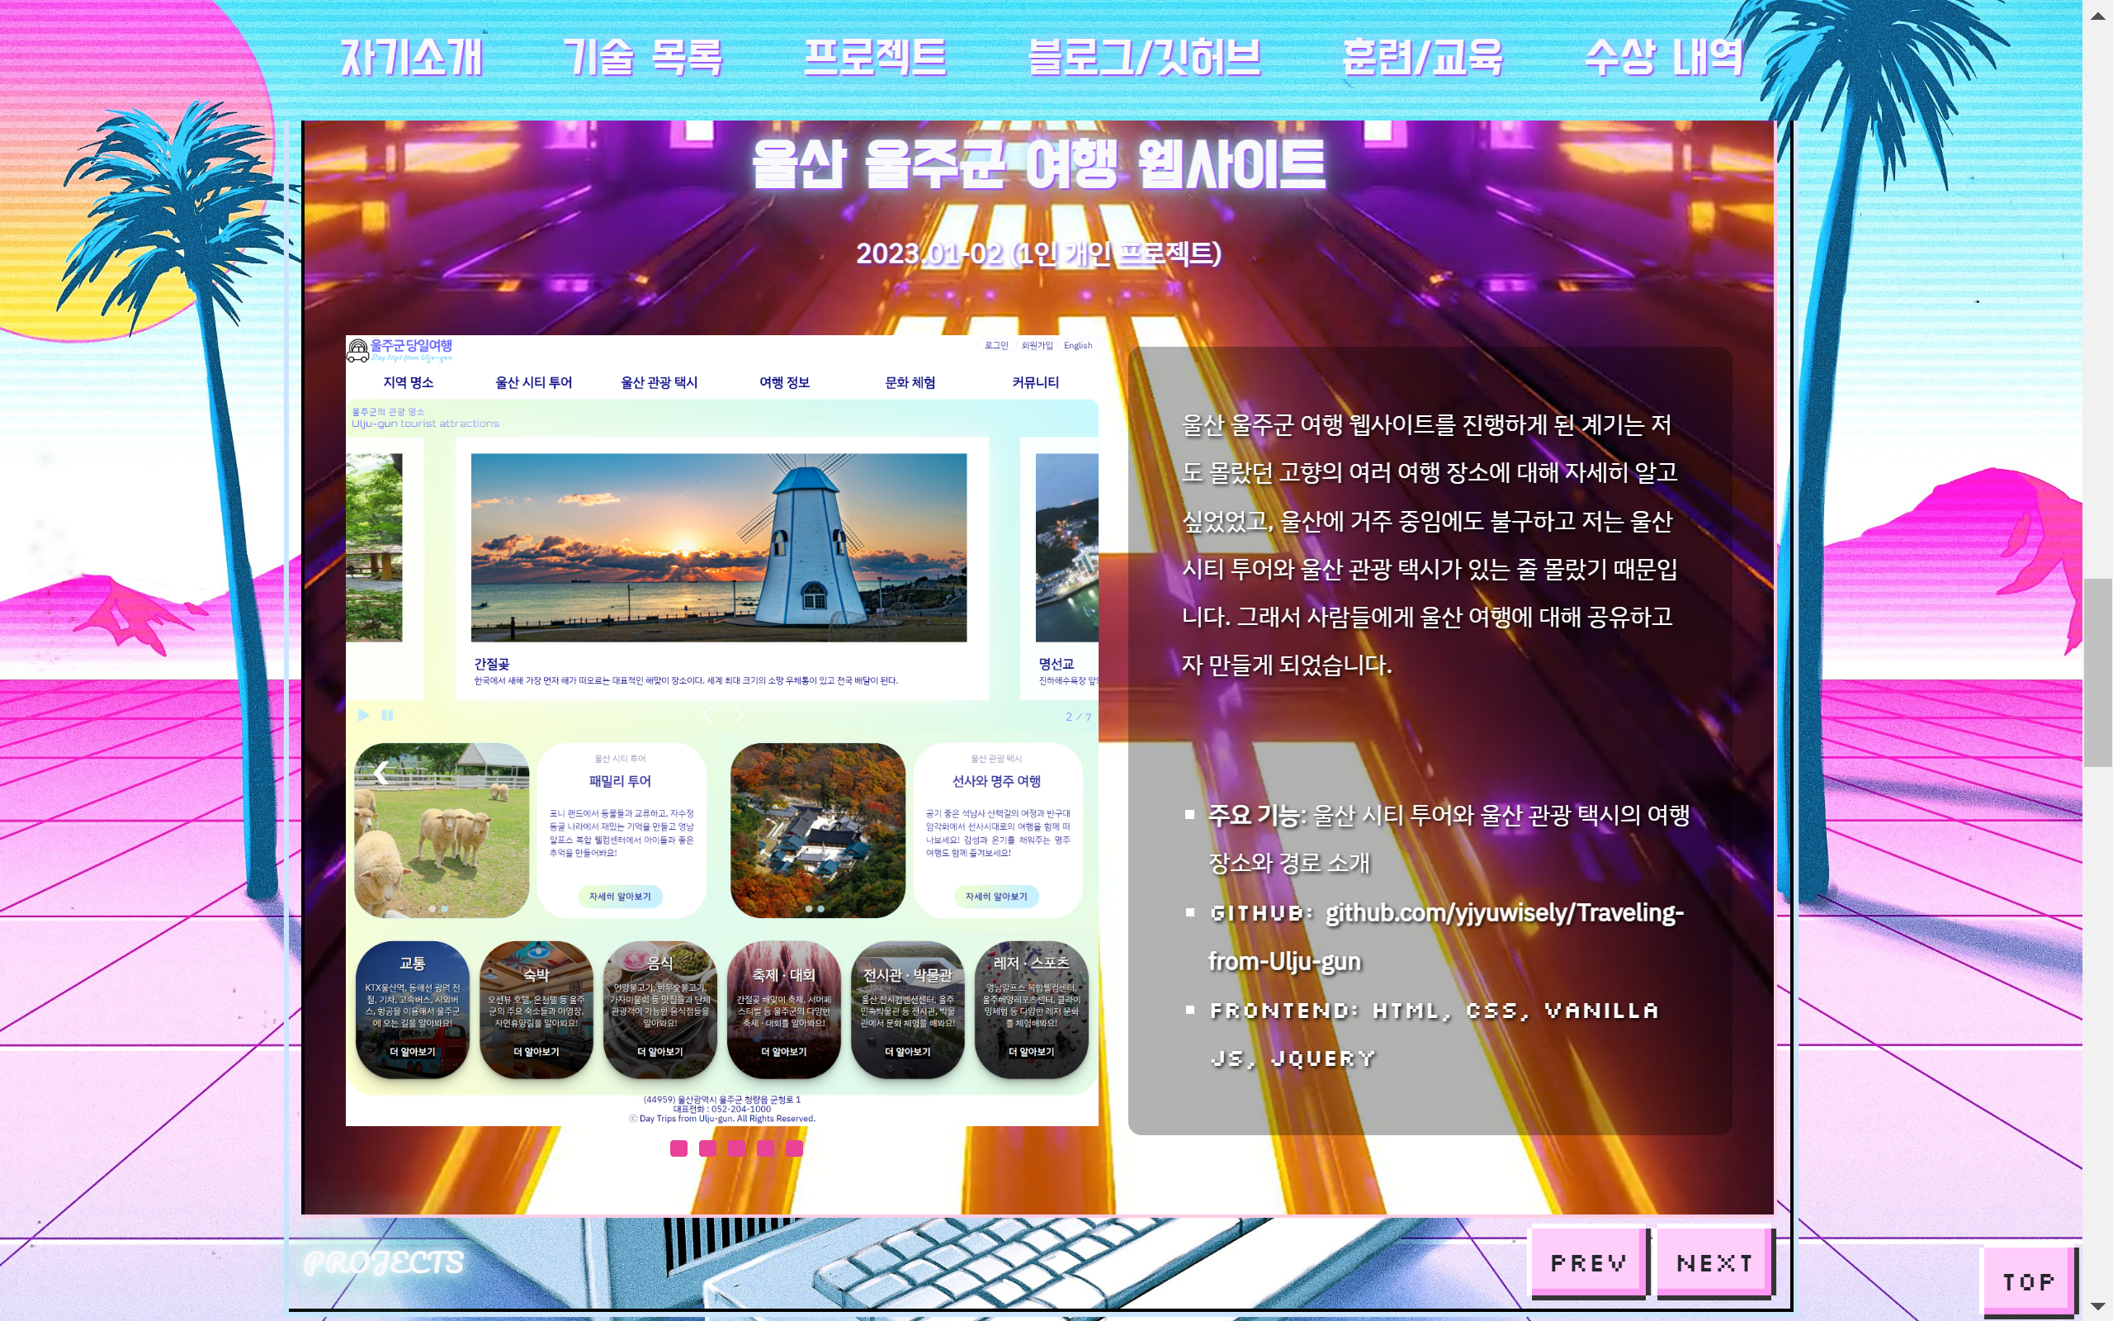Click the blue play icon under the slider
Screen dimensions: 2113x1321
363,716
